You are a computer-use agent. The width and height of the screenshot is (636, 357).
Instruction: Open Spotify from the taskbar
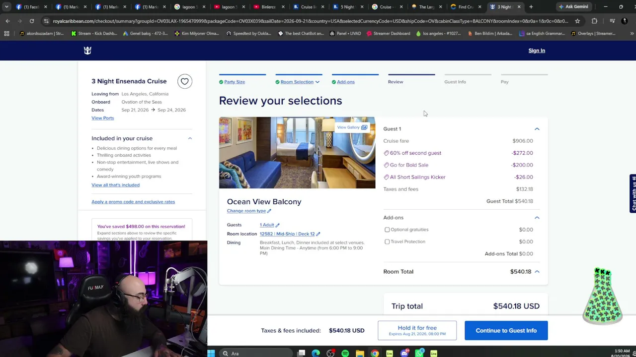pyautogui.click(x=345, y=354)
